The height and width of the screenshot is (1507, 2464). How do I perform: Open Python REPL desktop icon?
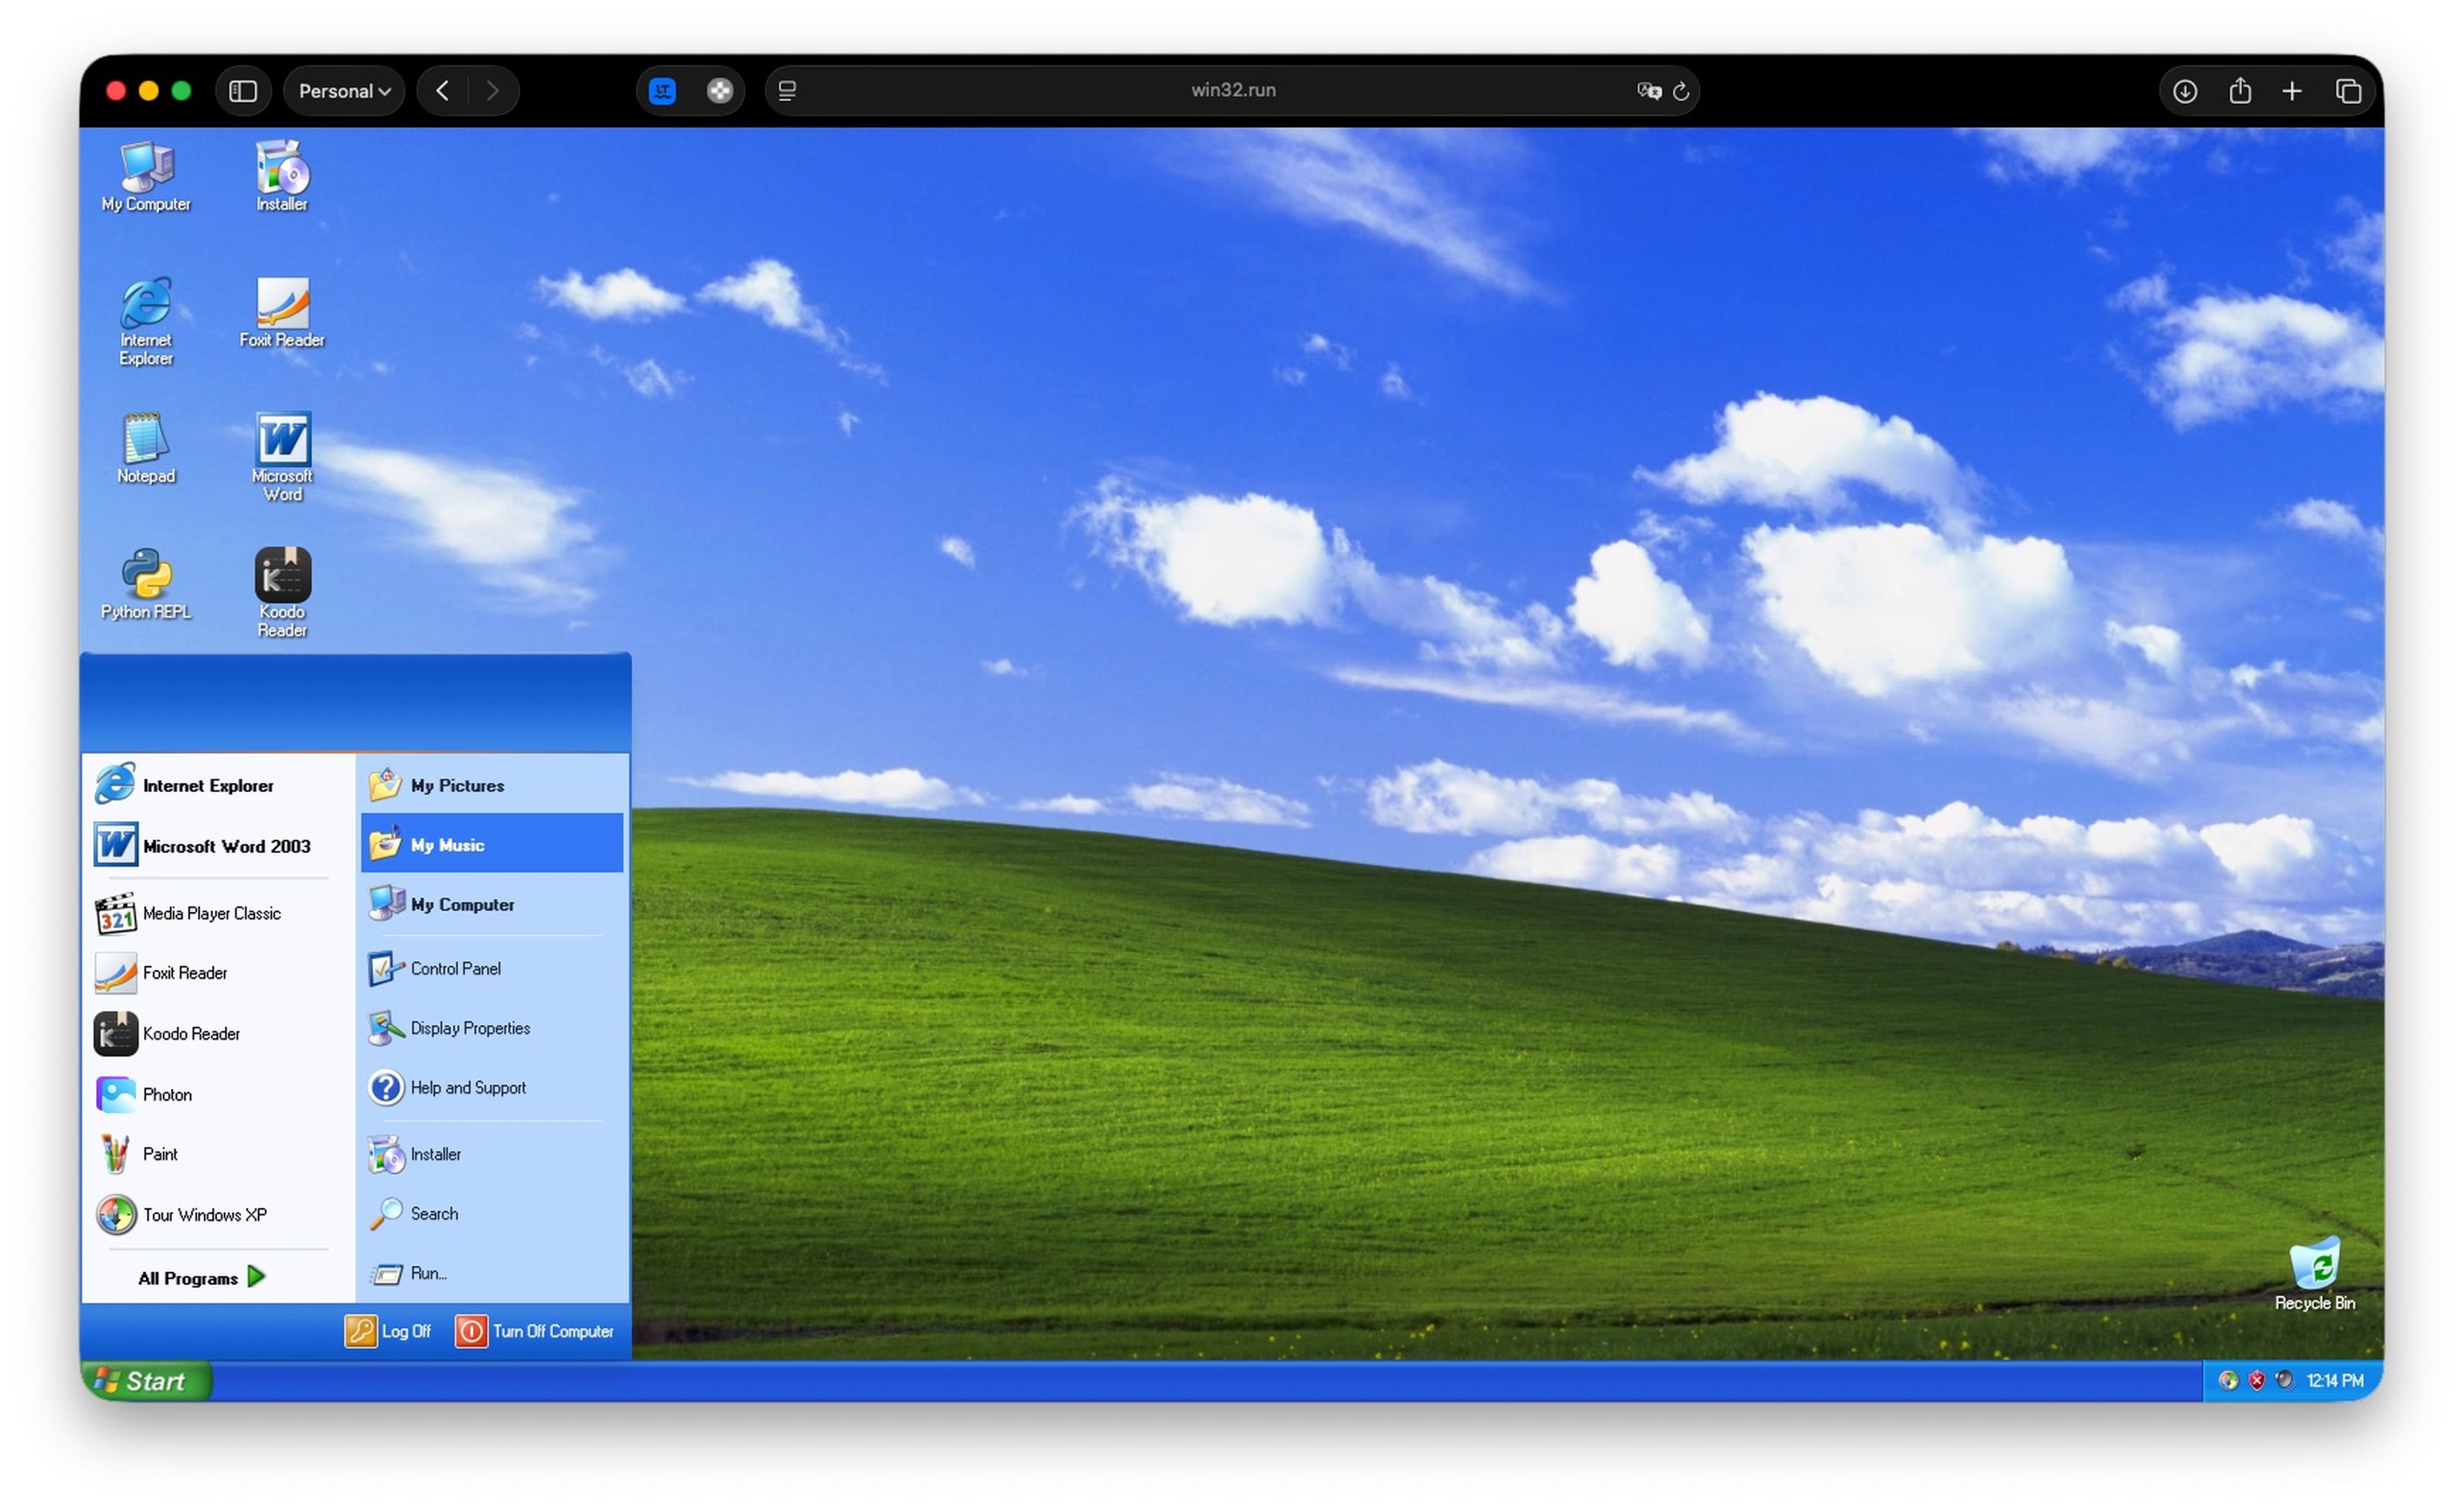pyautogui.click(x=146, y=585)
